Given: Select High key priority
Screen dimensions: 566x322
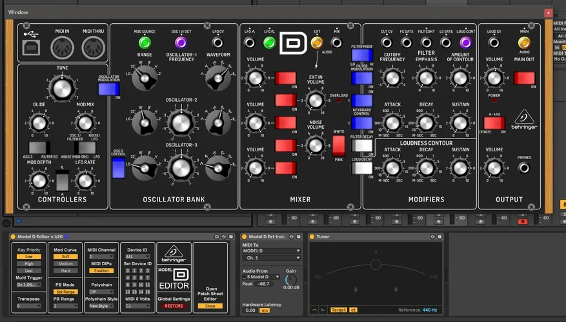Looking at the screenshot, I should tap(29, 263).
